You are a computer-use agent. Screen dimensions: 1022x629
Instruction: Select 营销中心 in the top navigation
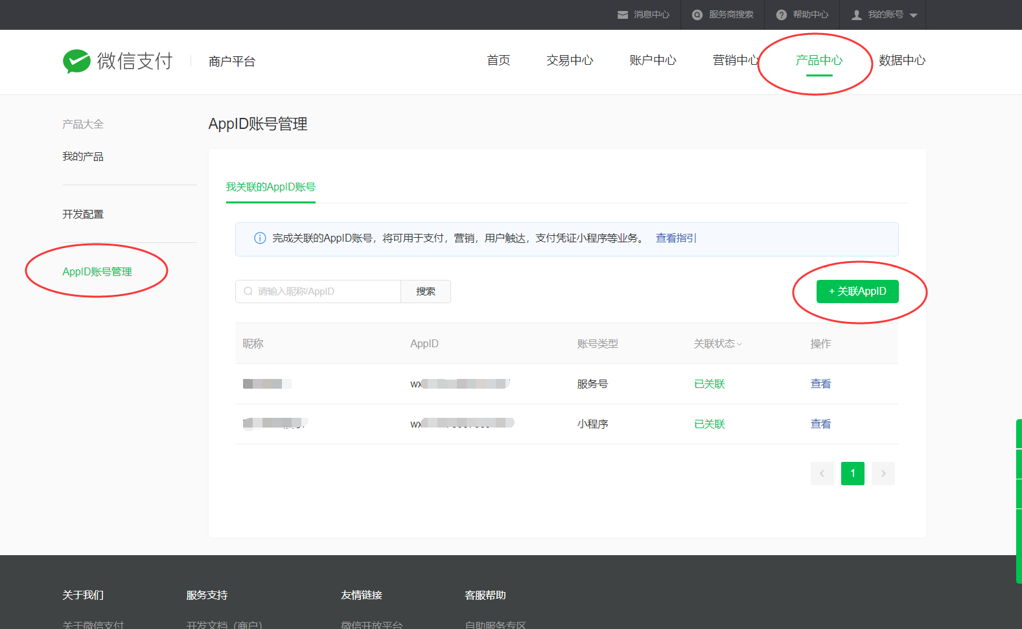tap(736, 60)
